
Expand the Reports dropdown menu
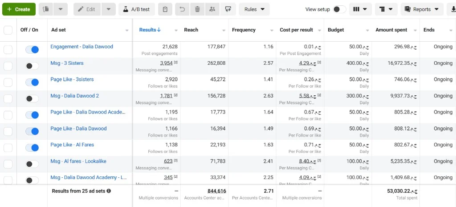point(422,9)
